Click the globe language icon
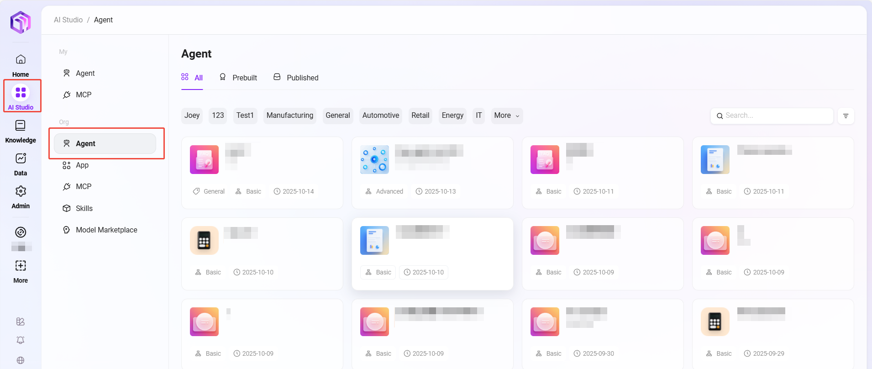Screen dimensions: 872x369 [x=21, y=360]
